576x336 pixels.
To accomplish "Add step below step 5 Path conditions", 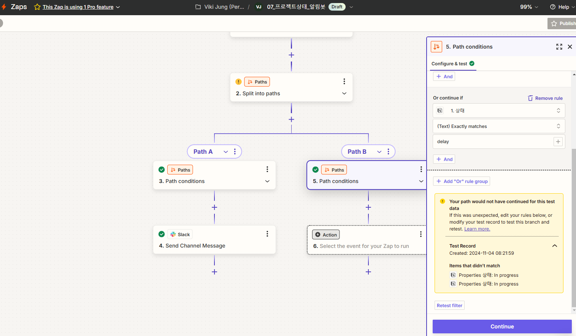I will [368, 207].
